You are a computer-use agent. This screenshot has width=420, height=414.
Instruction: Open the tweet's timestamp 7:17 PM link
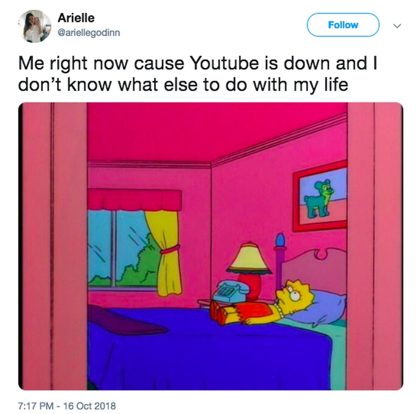pyautogui.click(x=36, y=406)
